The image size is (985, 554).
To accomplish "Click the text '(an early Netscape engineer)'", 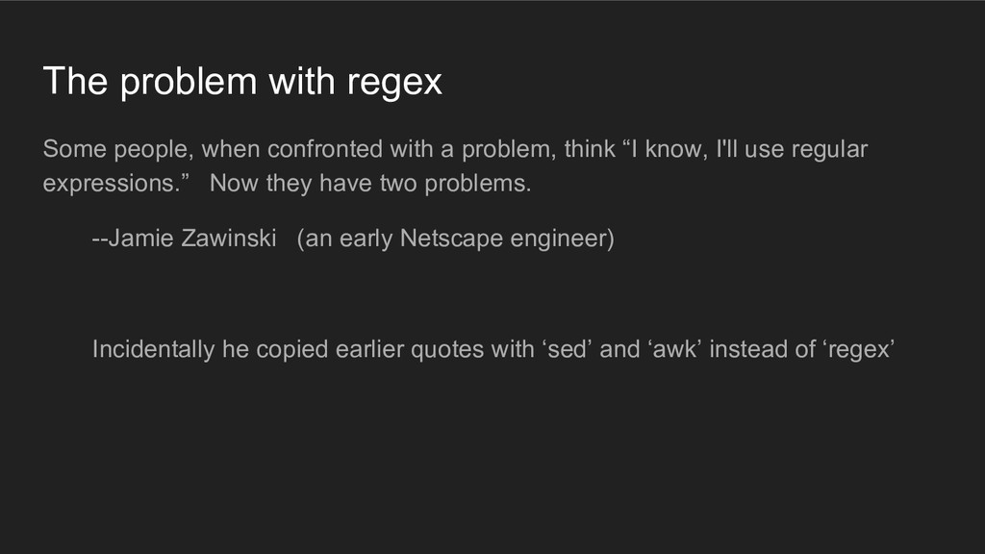I will tap(455, 239).
